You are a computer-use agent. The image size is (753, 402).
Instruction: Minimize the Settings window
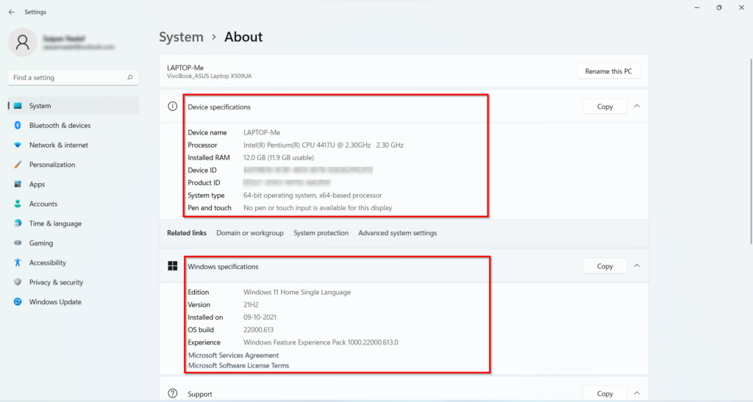pos(697,7)
